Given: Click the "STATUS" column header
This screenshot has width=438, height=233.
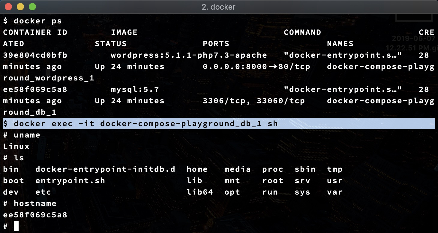Looking at the screenshot, I should [111, 44].
